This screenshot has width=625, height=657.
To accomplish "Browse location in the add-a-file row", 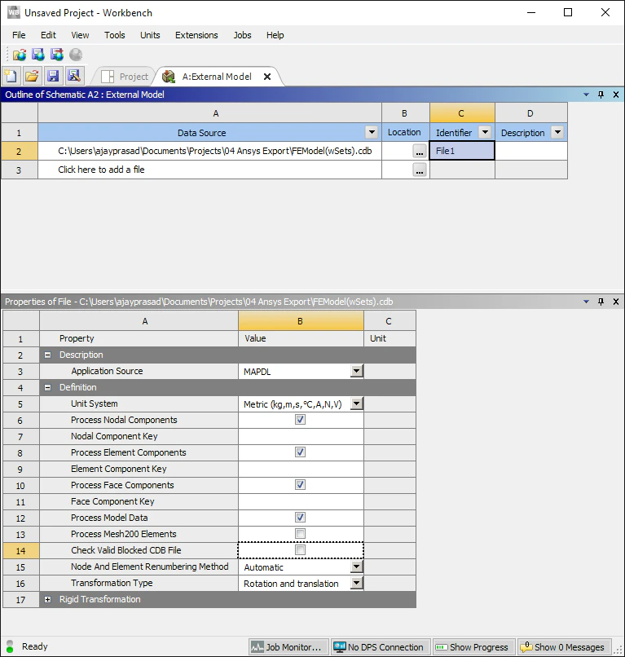I will pos(420,170).
